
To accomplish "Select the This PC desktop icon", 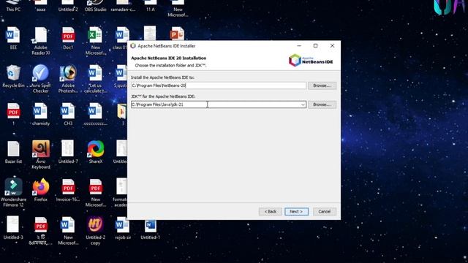I will tap(13, 6).
